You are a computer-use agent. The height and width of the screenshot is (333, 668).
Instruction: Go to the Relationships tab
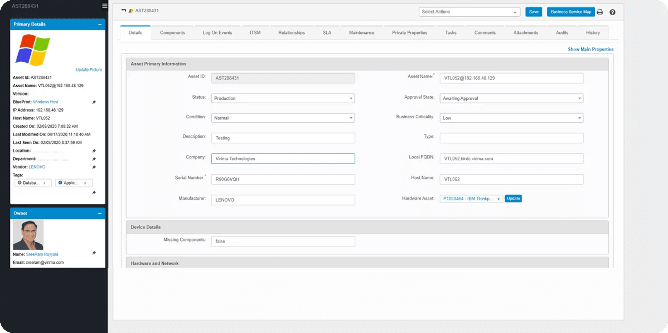click(292, 33)
